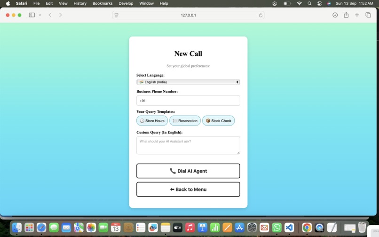
Task: Open the Bookmarks menu
Action: click(x=103, y=3)
